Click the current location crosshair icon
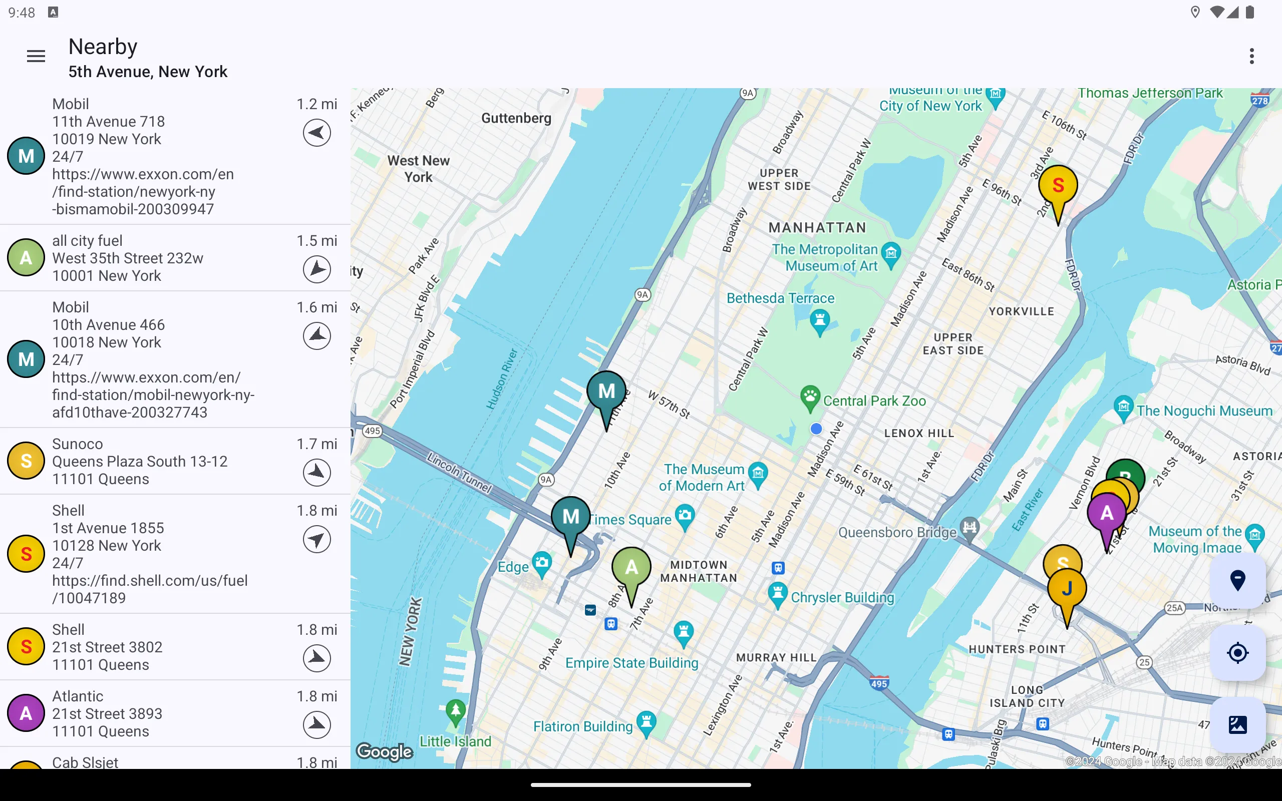This screenshot has width=1282, height=801. pos(1237,652)
